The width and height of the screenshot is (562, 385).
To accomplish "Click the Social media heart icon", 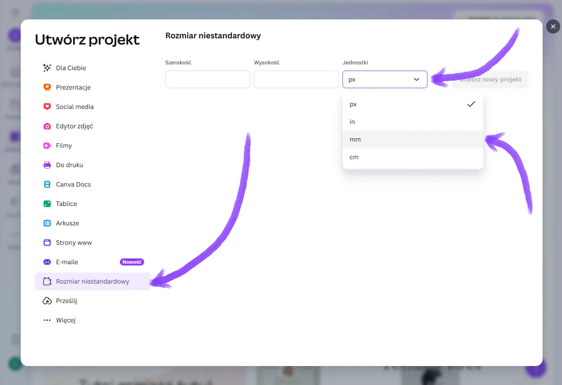I will [x=47, y=107].
